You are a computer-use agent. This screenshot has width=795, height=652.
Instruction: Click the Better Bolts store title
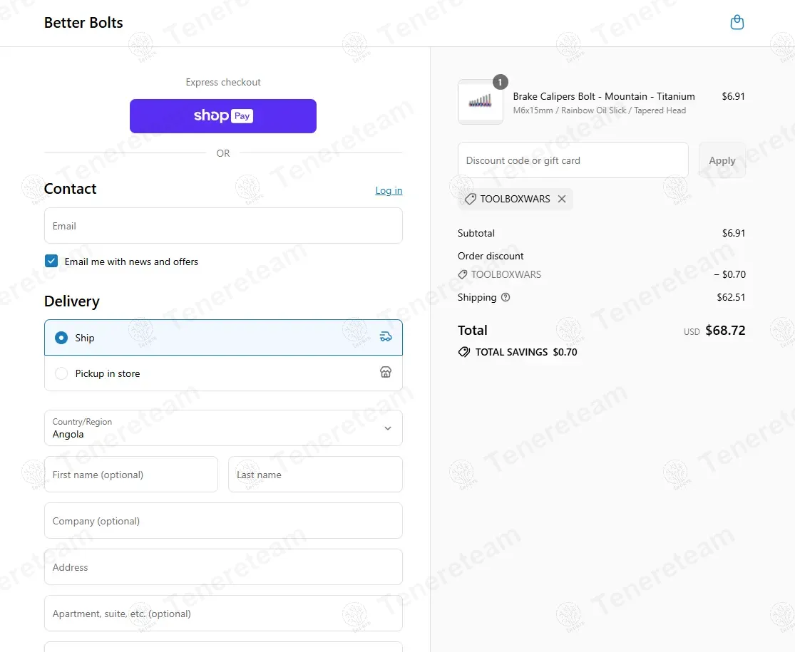[83, 23]
